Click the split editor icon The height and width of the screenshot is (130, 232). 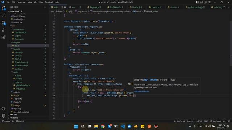[225, 7]
